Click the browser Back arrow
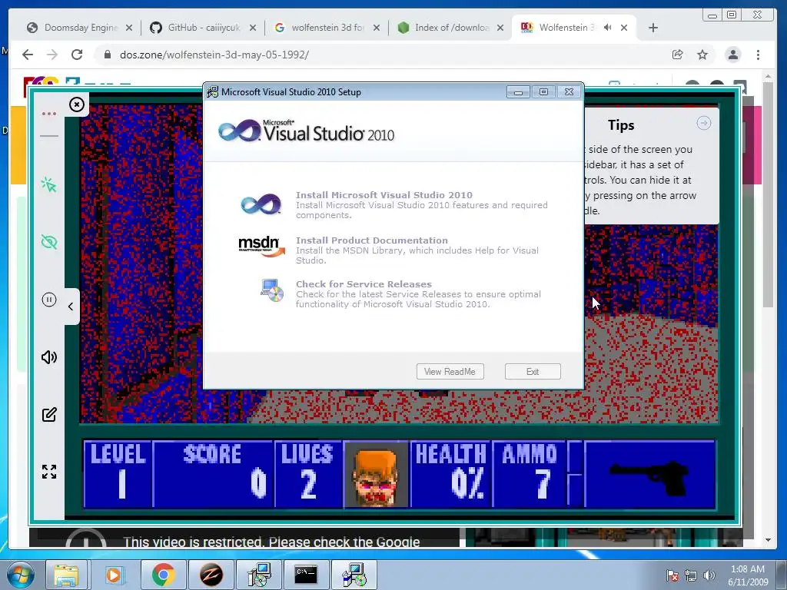The height and width of the screenshot is (590, 787). 28,55
